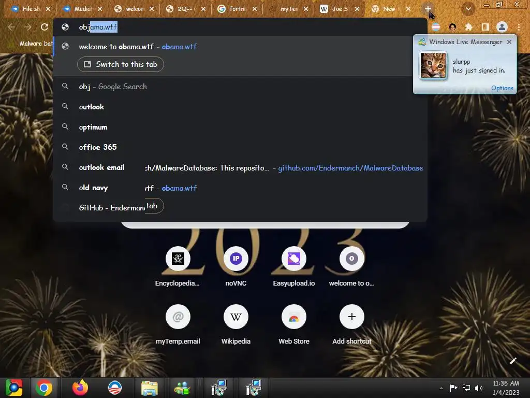Choose the 'old navy' suggestion
The image size is (530, 398).
93,188
